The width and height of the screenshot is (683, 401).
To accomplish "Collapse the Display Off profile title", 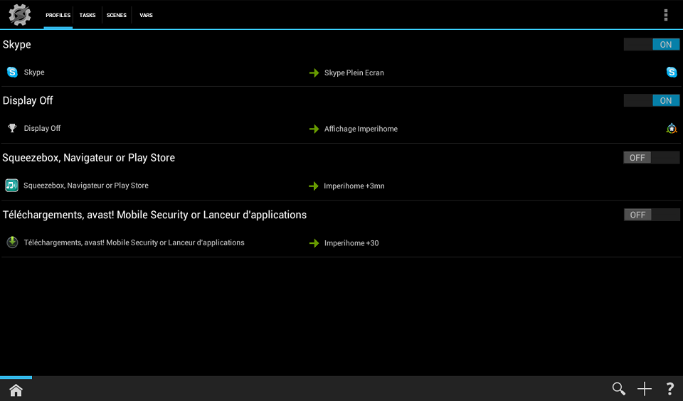I will click(28, 100).
